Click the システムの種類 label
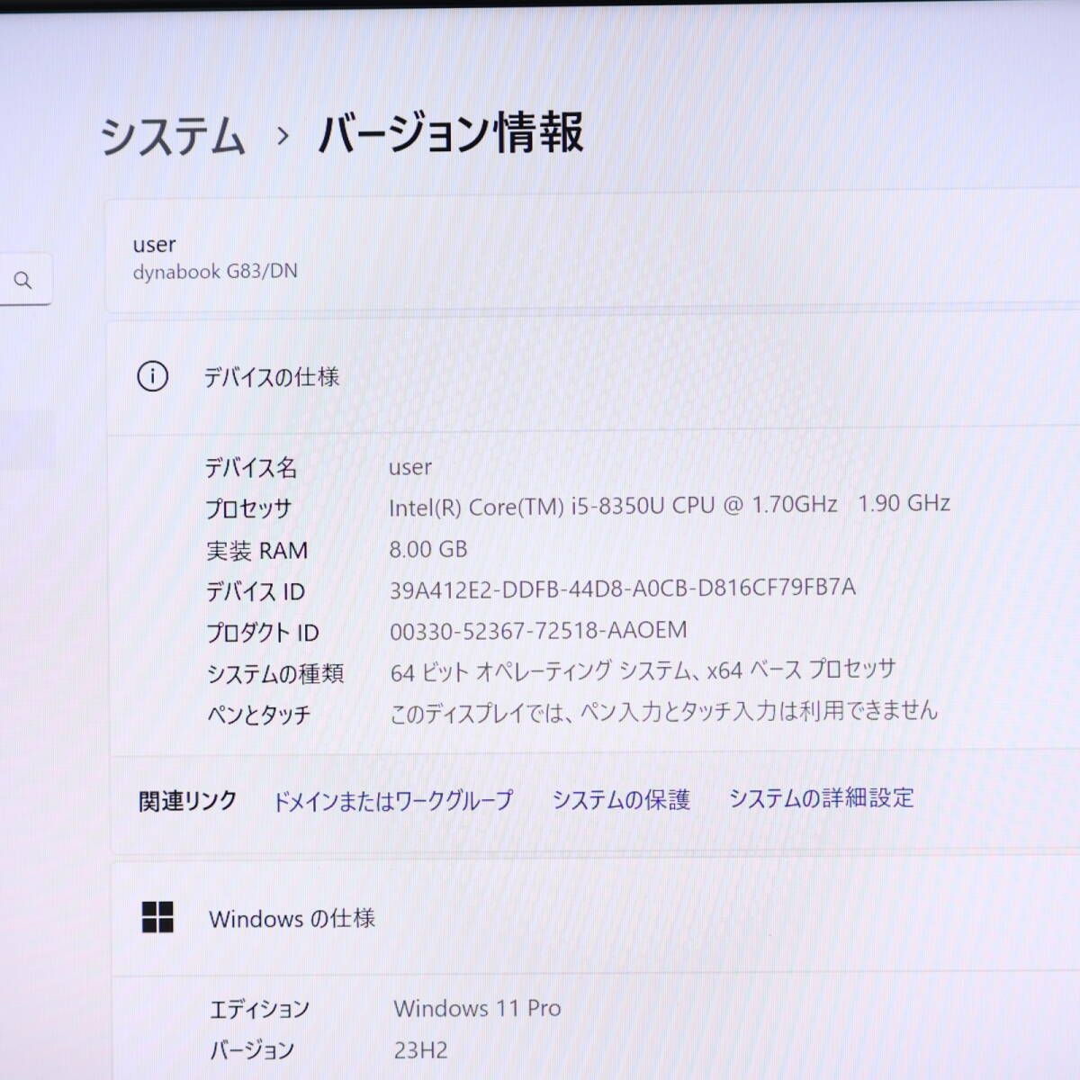Image resolution: width=1080 pixels, height=1080 pixels. 275,673
